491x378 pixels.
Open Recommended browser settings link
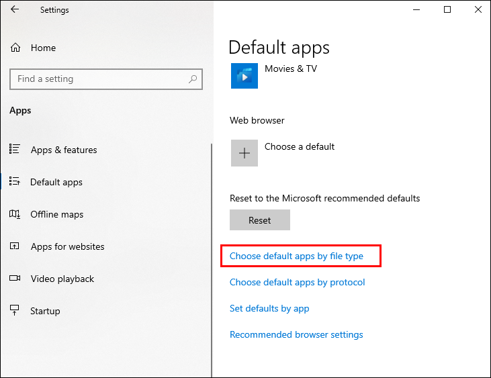[x=296, y=334]
